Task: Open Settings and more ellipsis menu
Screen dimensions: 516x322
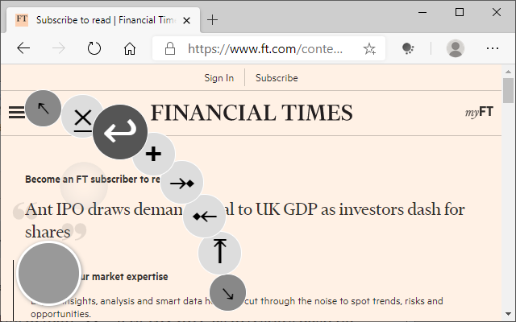Action: click(x=493, y=48)
